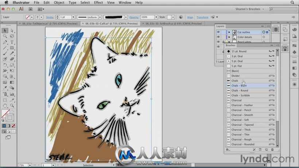Open the Window menu

(x=125, y=3)
